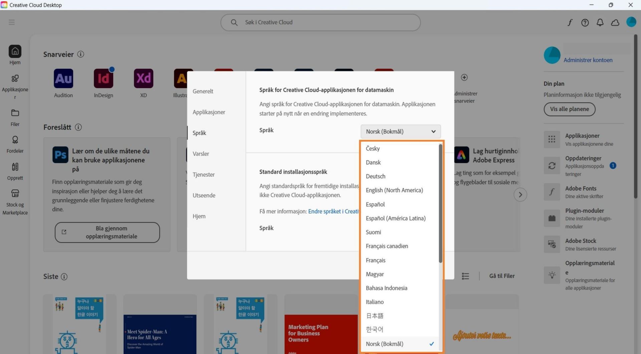The width and height of the screenshot is (641, 354).
Task: Open Adobe Stock in the right panel
Action: click(584, 244)
